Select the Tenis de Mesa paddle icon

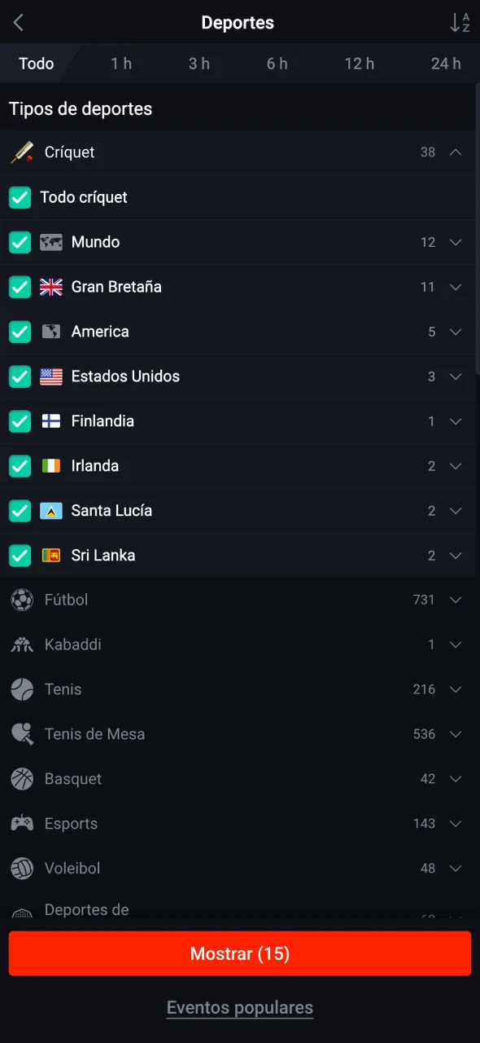point(22,734)
